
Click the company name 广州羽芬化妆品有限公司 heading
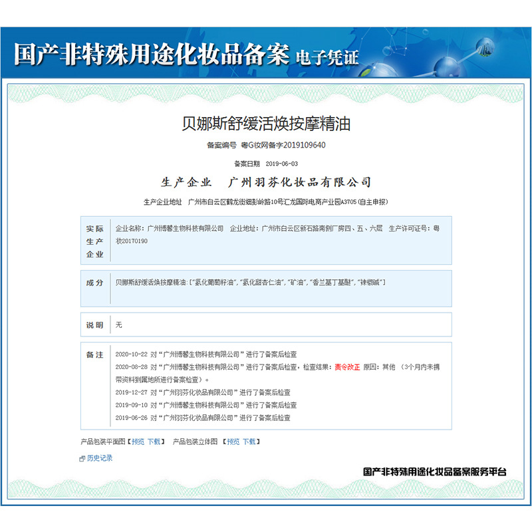click(299, 182)
